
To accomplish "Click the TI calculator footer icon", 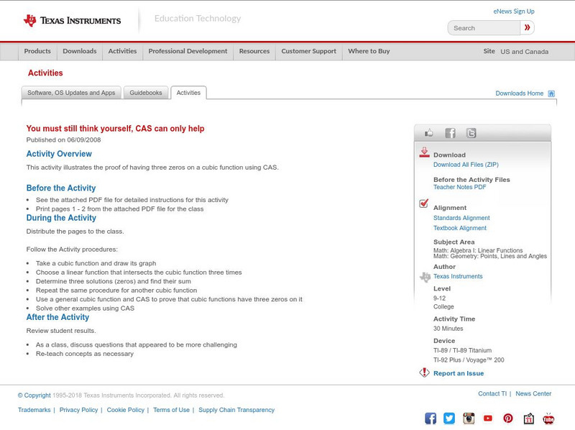I will [528, 418].
